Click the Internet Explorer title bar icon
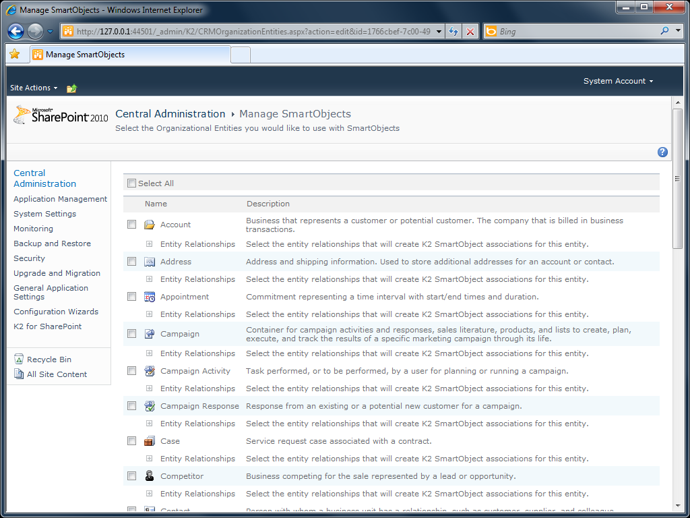 point(11,9)
